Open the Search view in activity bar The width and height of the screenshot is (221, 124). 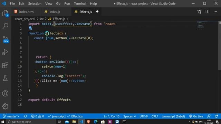[6, 26]
